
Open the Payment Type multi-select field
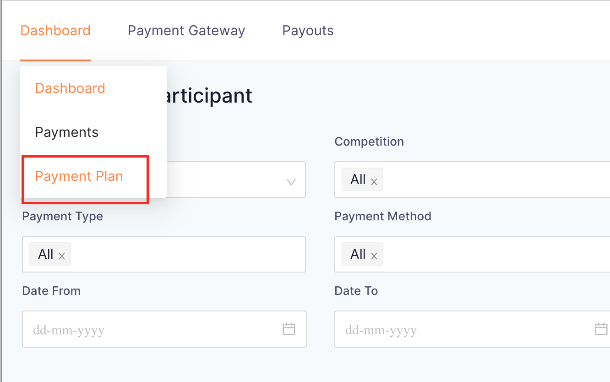pos(164,254)
